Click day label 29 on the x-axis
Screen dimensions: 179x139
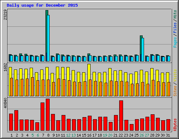pos(157,135)
